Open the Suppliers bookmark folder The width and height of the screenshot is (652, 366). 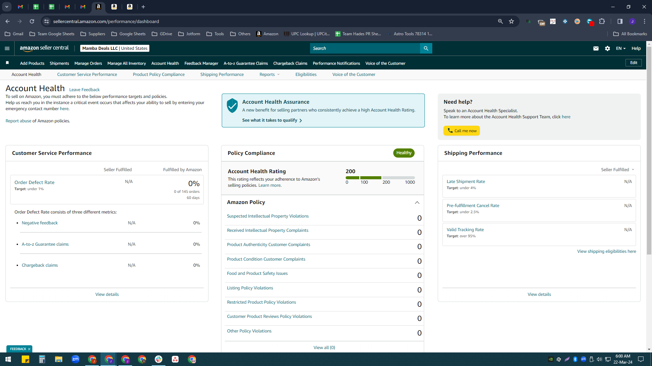pos(93,34)
